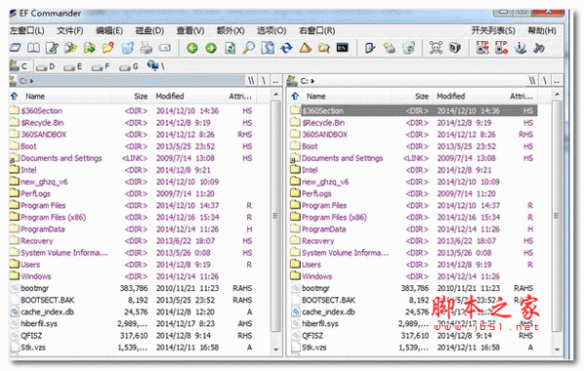Click the FTP disconnect toolbar icon
Screen dimensions: 584x371
(x=501, y=48)
